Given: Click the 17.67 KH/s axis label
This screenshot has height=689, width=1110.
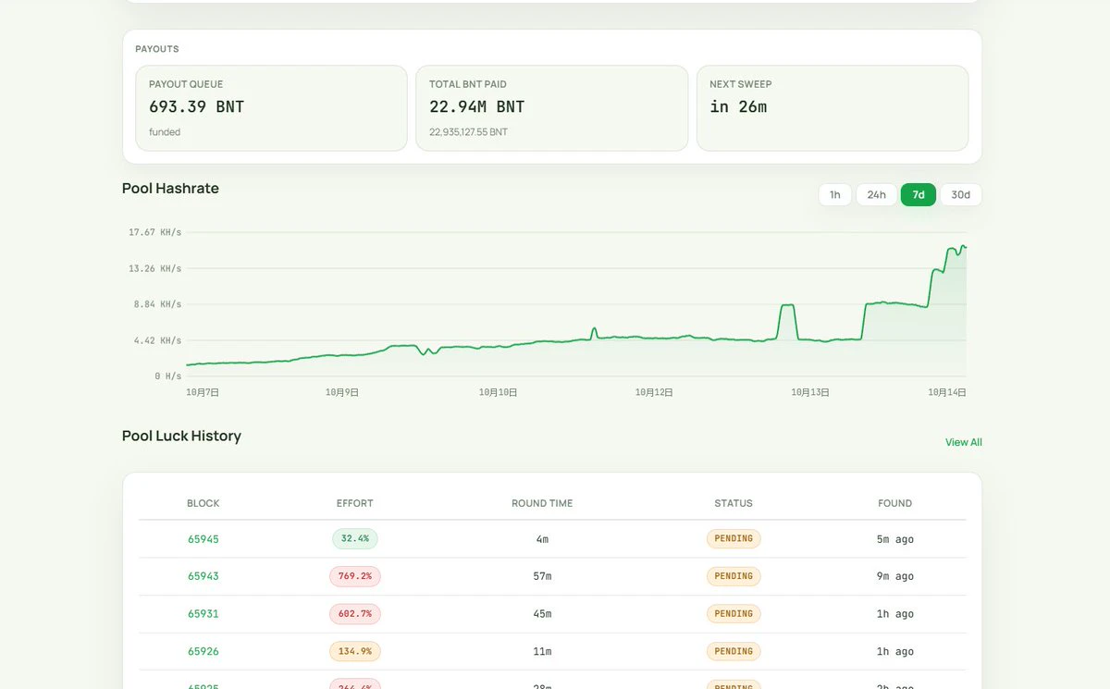Looking at the screenshot, I should [x=155, y=232].
